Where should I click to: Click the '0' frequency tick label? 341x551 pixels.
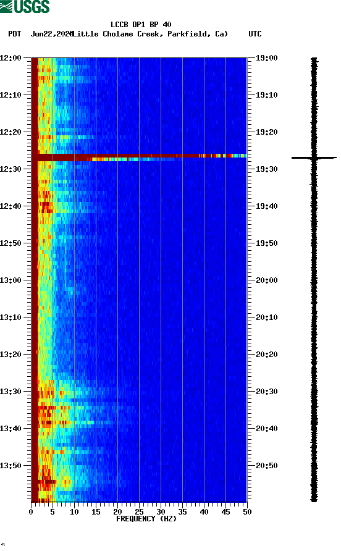pyautogui.click(x=31, y=512)
